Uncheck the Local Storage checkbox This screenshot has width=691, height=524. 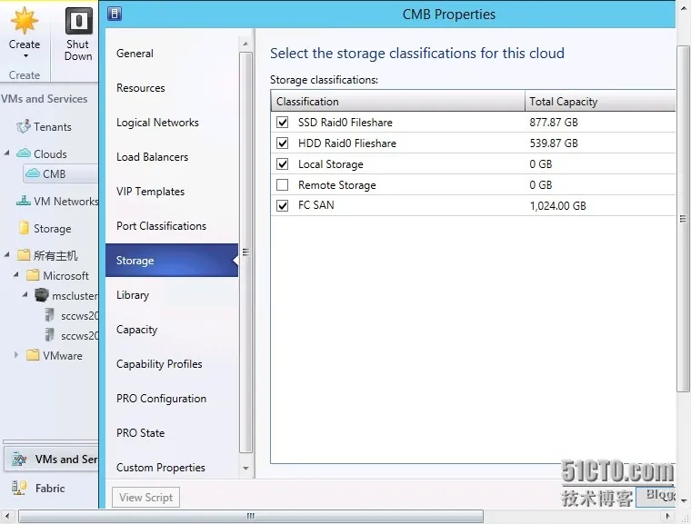pos(283,164)
